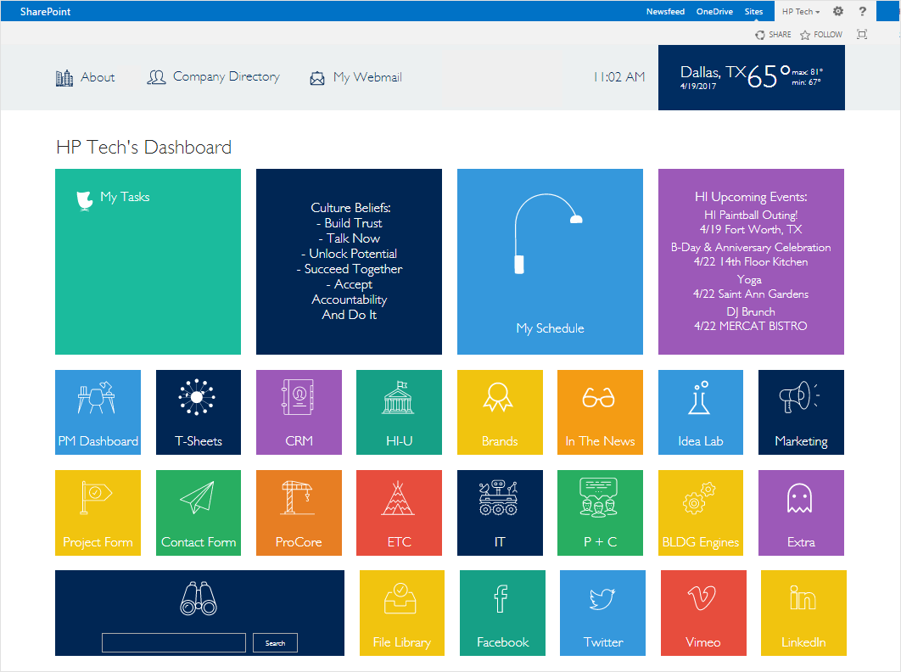The image size is (901, 672).
Task: Click the Twitter bird tile
Action: (602, 613)
